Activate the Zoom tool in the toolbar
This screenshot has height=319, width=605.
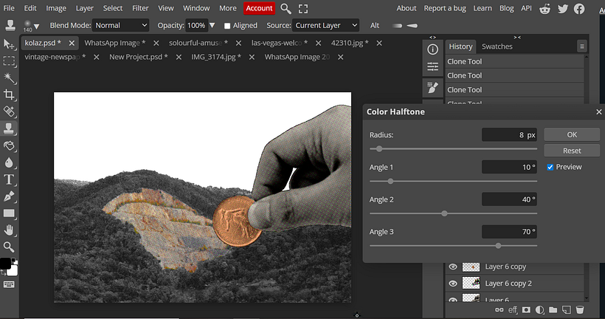pos(9,247)
